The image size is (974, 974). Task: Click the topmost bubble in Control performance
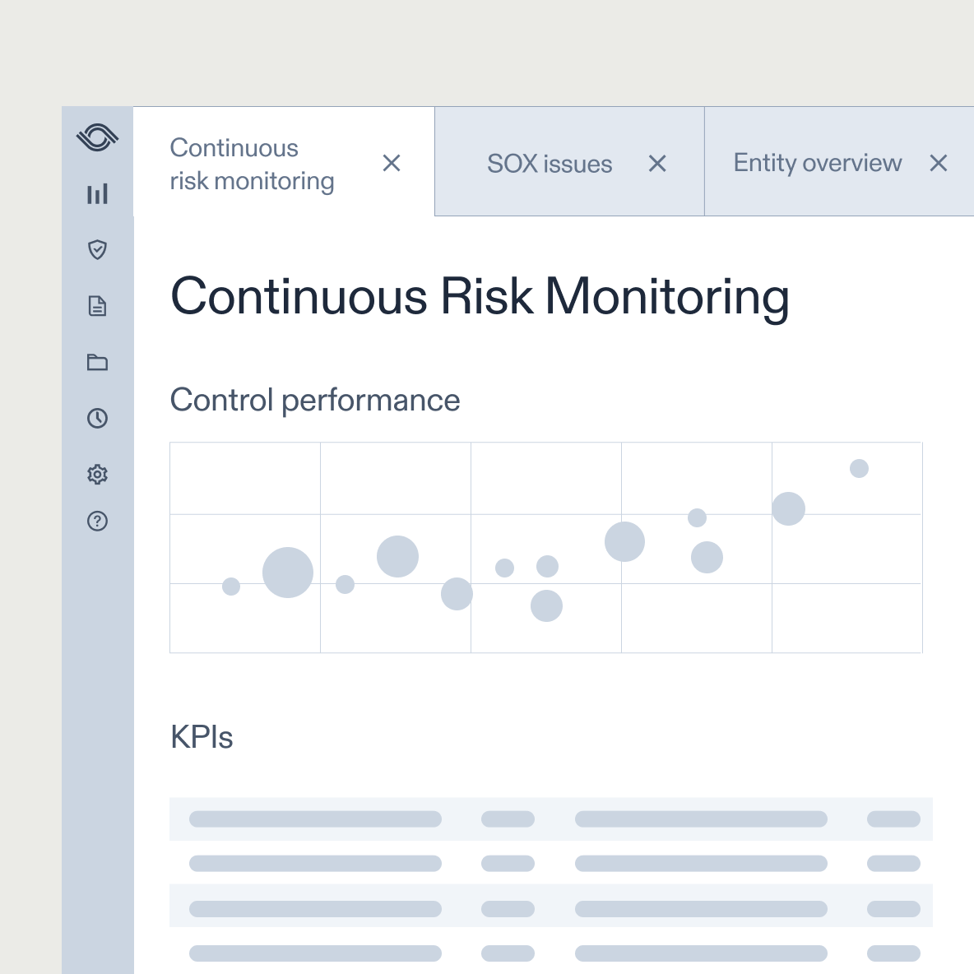click(860, 469)
